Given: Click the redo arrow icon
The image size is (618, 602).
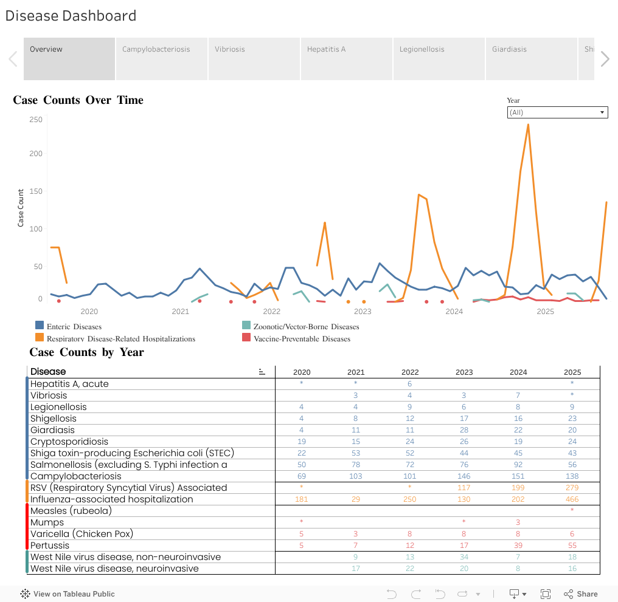Looking at the screenshot, I should 416,593.
